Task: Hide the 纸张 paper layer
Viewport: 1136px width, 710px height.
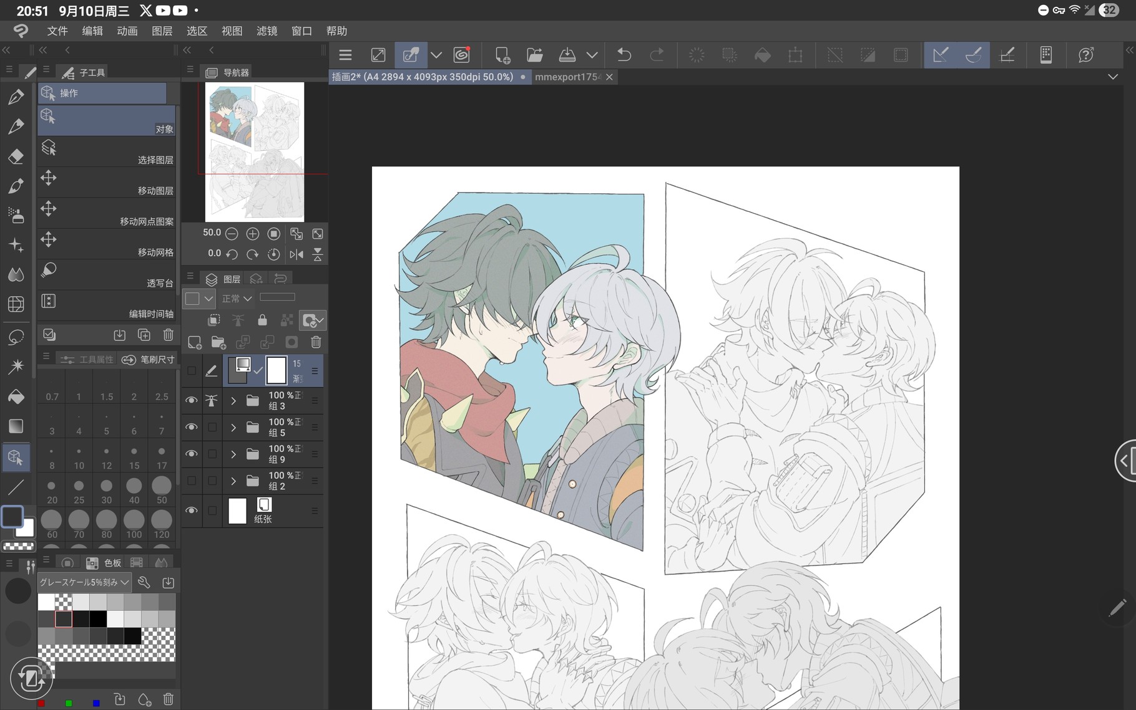Action: [192, 511]
